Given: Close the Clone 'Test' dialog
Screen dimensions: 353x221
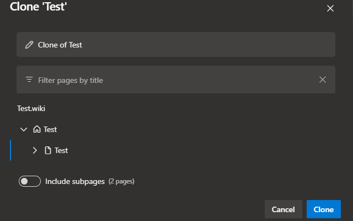Looking at the screenshot, I should pyautogui.click(x=330, y=8).
